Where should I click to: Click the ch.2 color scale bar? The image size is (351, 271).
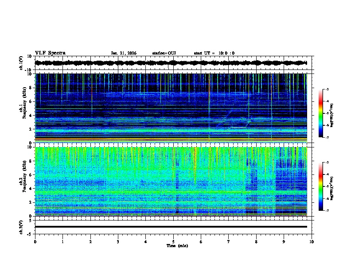coord(321,186)
